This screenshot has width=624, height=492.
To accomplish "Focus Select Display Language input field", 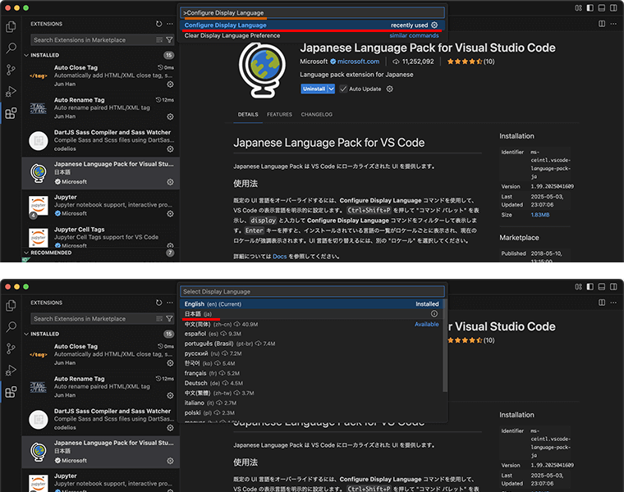I will pyautogui.click(x=312, y=292).
